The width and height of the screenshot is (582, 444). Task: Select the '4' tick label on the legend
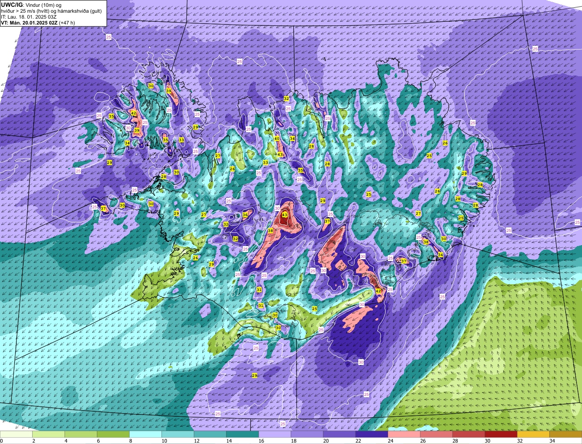click(66, 441)
